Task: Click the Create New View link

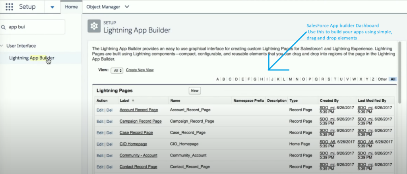Action: click(x=140, y=70)
